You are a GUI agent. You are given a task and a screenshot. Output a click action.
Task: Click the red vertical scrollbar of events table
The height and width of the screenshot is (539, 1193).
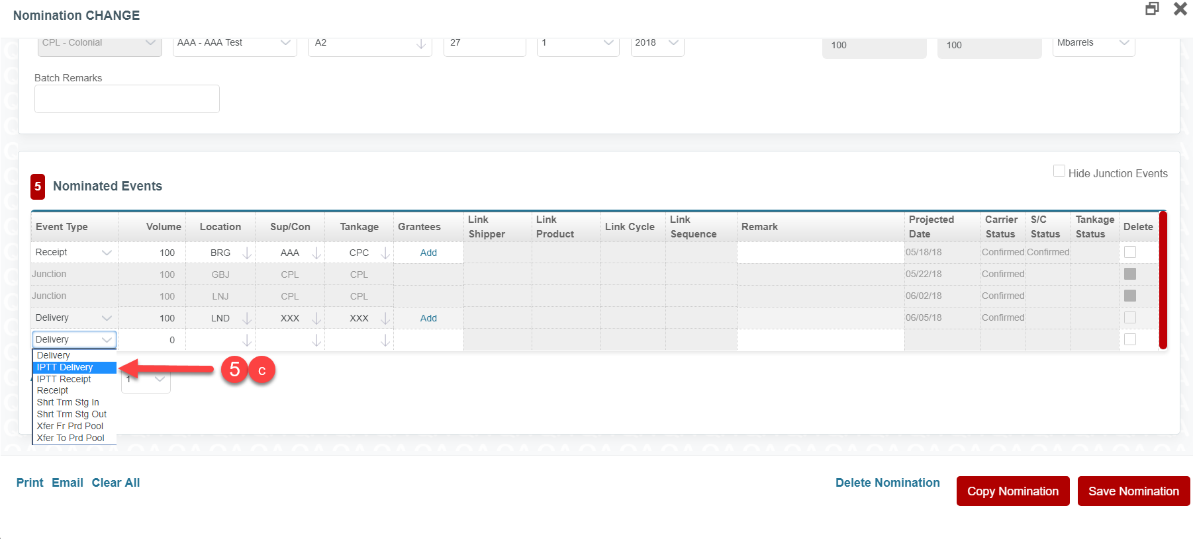(x=1163, y=280)
